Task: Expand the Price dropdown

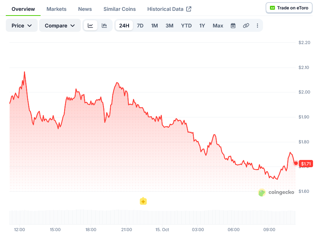Action: pos(22,25)
